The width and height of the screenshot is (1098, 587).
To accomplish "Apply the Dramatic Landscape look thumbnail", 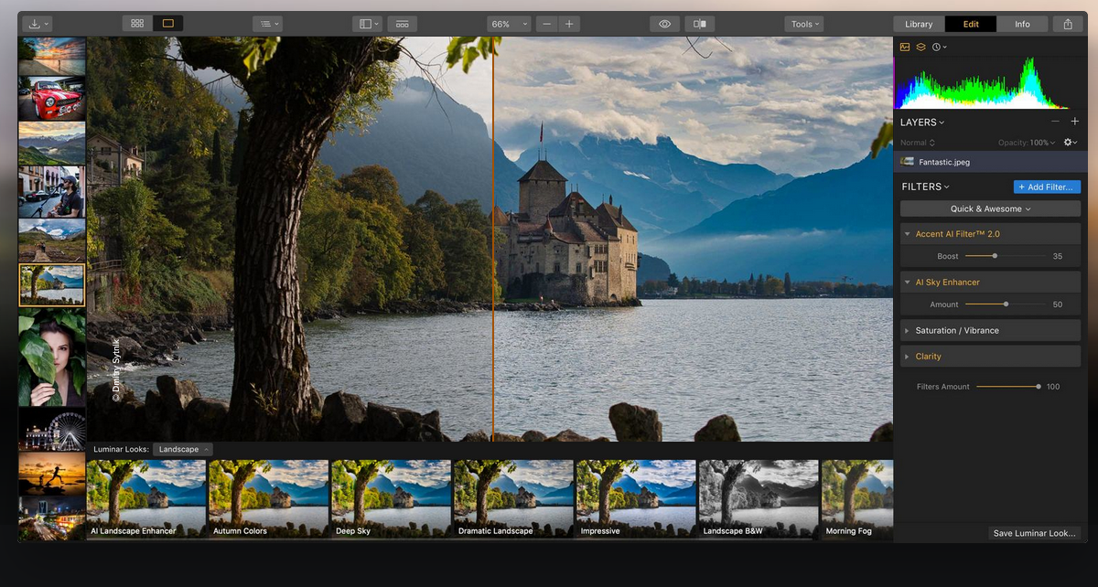I will coord(513,497).
